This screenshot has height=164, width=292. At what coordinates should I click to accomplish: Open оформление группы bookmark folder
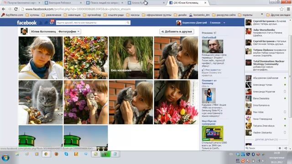pyautogui.click(x=156, y=15)
